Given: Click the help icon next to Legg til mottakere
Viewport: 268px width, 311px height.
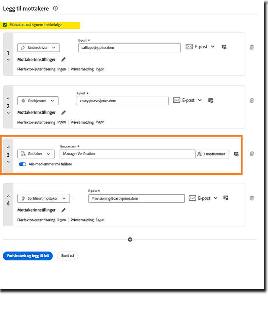Looking at the screenshot, I should pyautogui.click(x=55, y=9).
